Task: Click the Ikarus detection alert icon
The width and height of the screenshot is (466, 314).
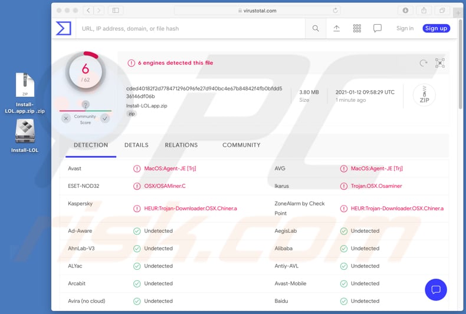Action: tap(343, 186)
